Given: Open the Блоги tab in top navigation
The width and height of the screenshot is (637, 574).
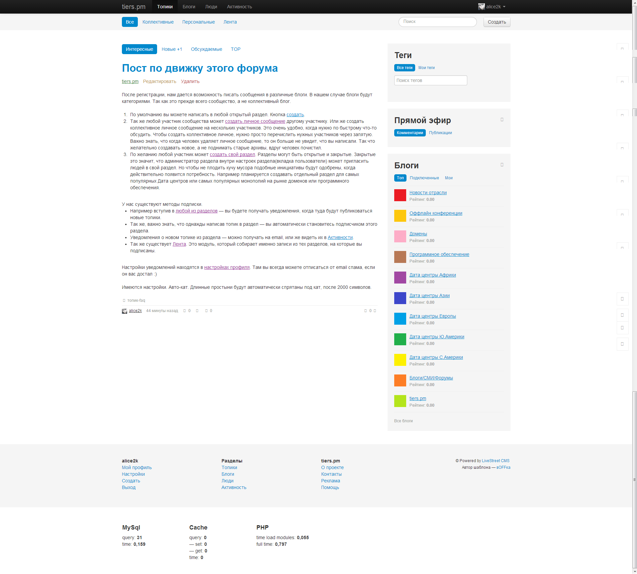Looking at the screenshot, I should coord(189,7).
